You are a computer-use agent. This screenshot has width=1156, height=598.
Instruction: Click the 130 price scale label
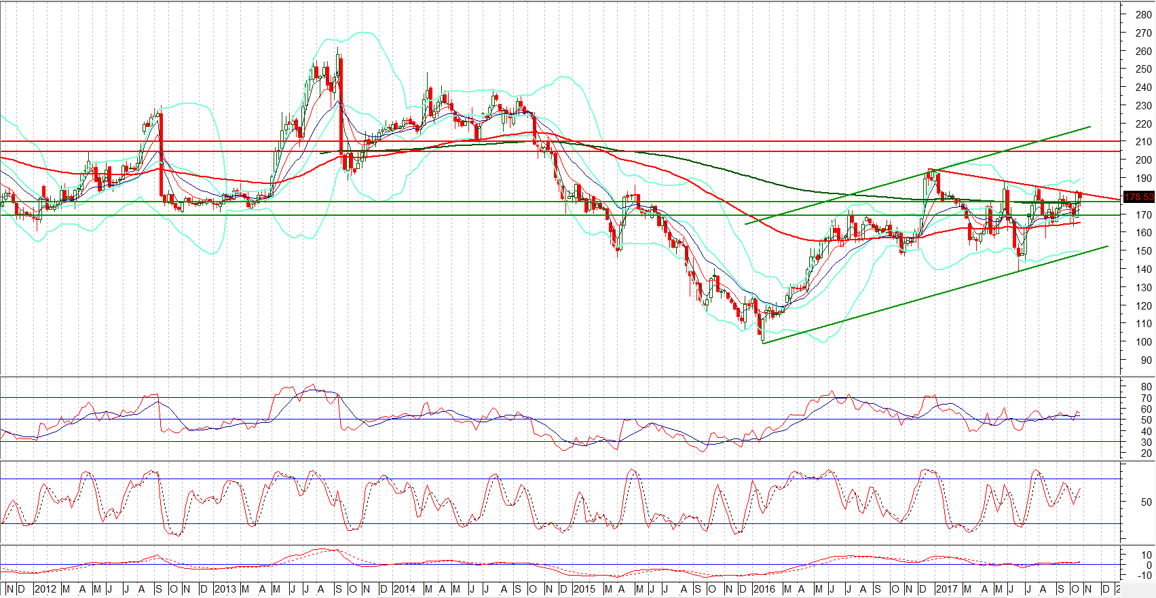click(1144, 287)
